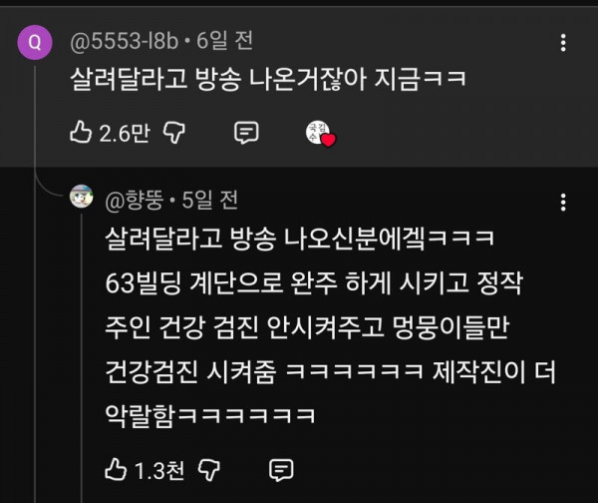
Task: Select the reply text starting '63빌딩 계단으로'
Action: 314,283
